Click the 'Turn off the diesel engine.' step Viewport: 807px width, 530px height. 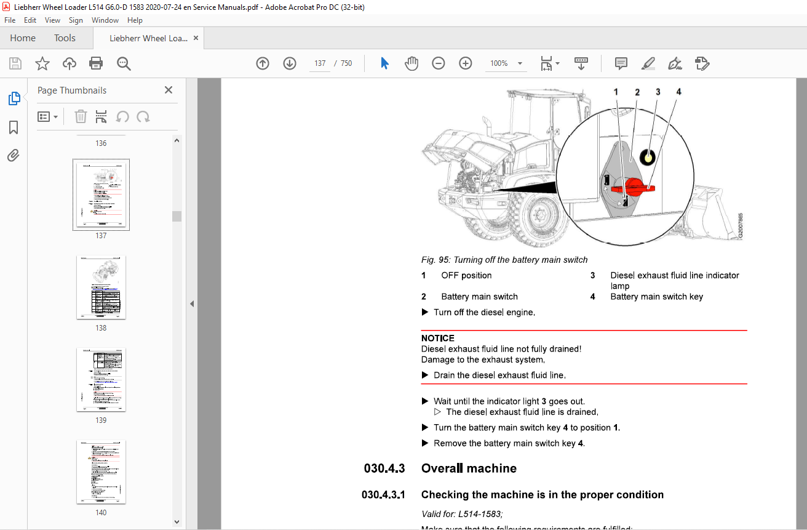[484, 312]
